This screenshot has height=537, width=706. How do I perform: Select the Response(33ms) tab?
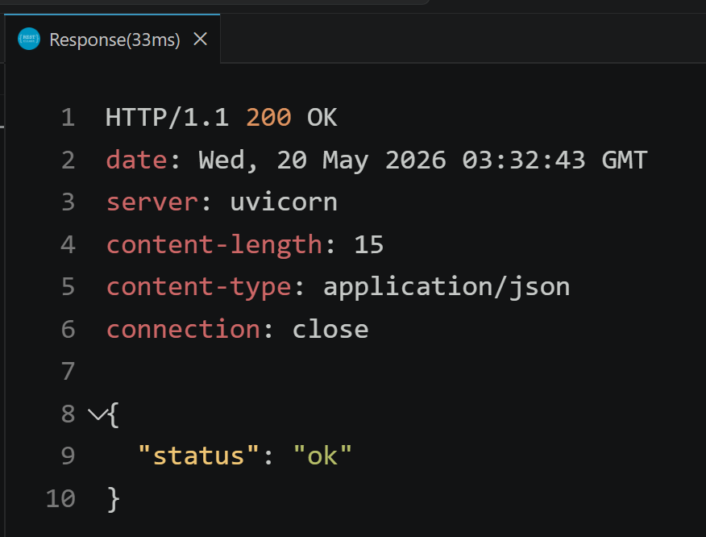112,40
